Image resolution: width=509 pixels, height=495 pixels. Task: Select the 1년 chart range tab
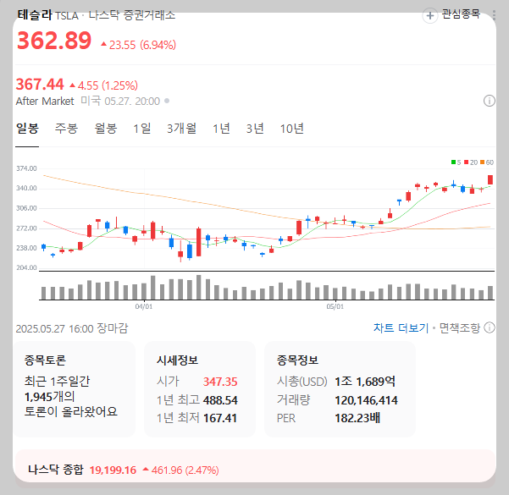tap(221, 129)
